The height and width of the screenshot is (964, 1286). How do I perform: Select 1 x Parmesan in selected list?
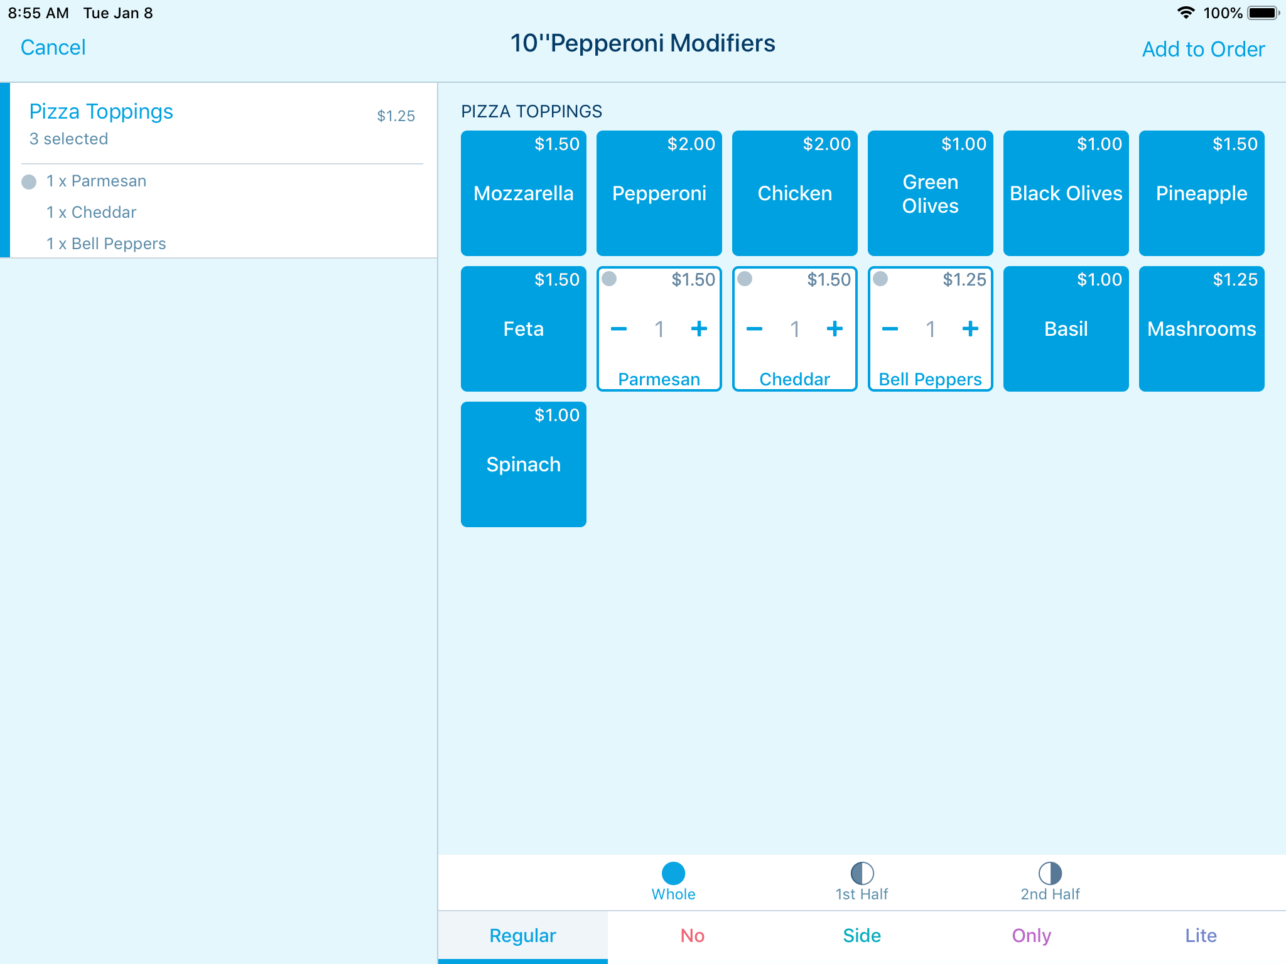pyautogui.click(x=96, y=181)
